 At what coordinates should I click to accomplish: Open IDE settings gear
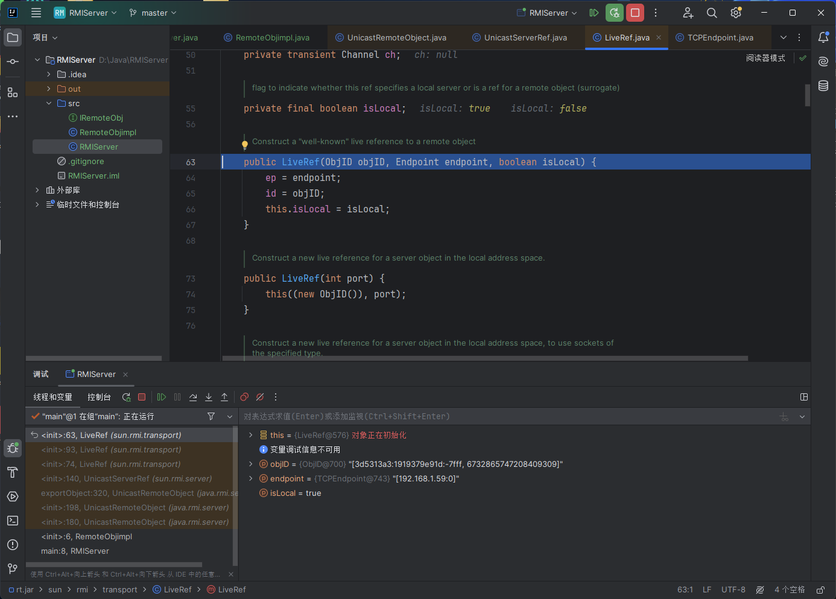(736, 13)
